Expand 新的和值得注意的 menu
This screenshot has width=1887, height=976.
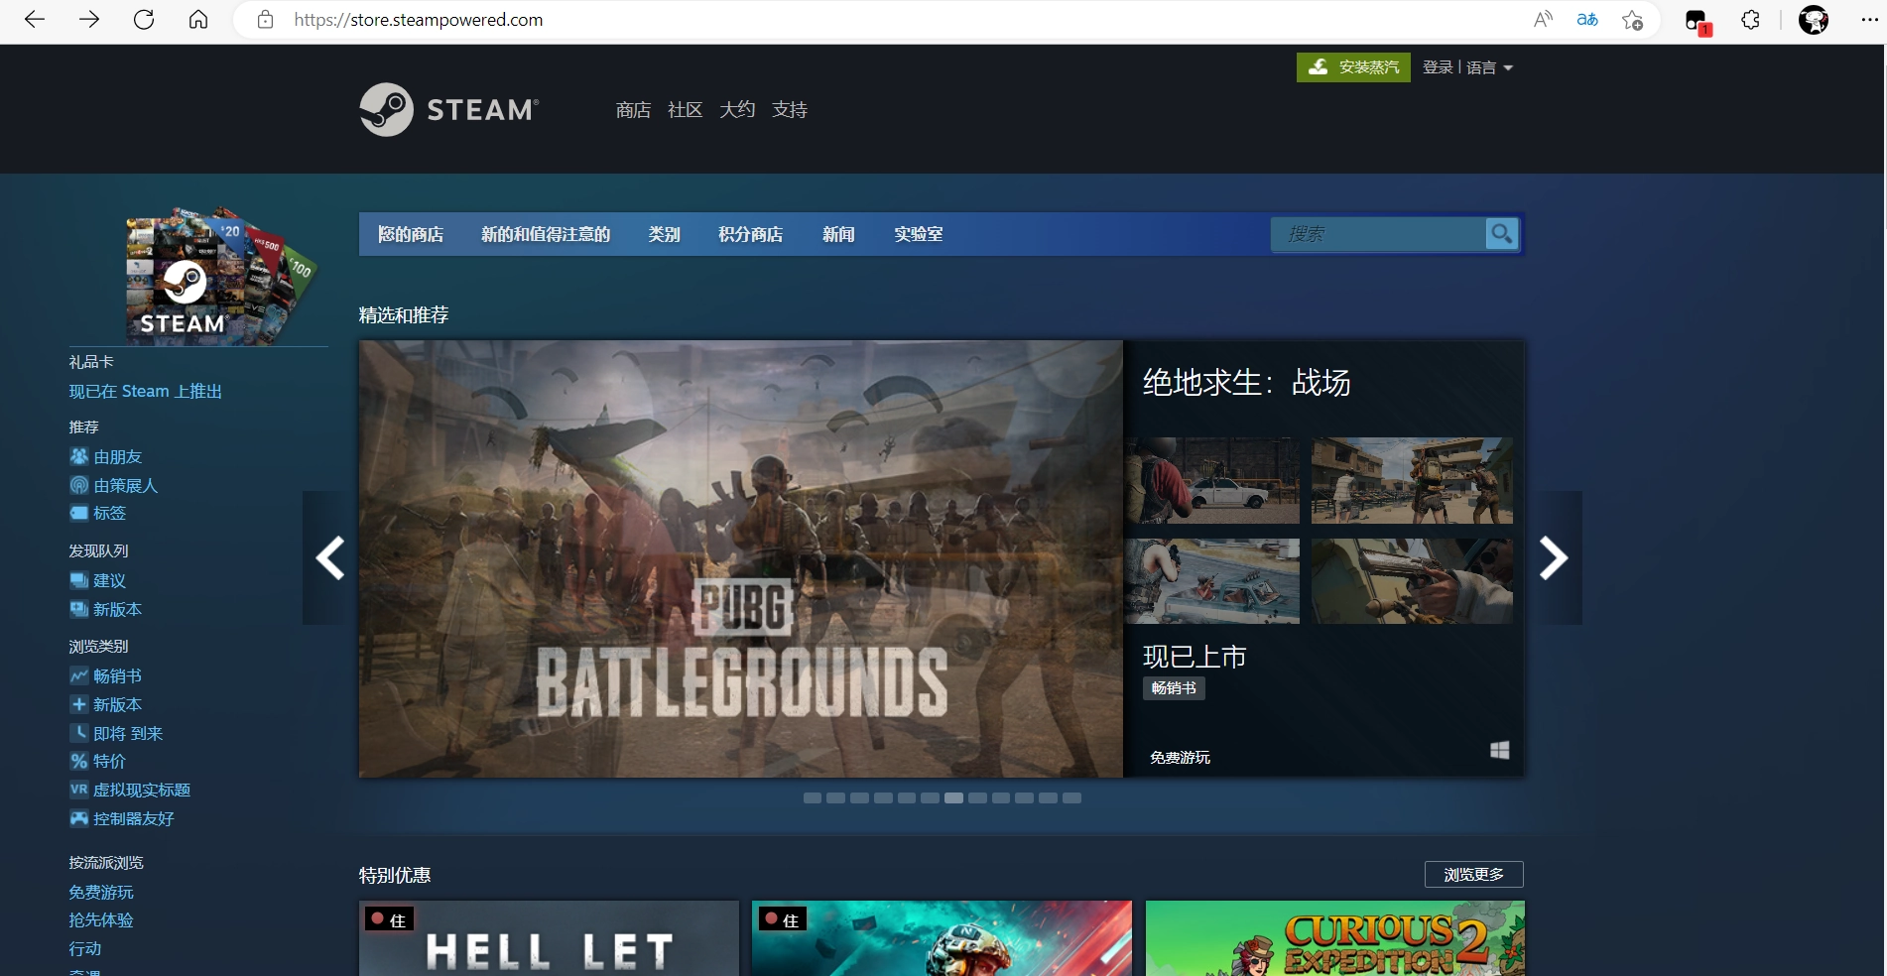click(x=546, y=234)
